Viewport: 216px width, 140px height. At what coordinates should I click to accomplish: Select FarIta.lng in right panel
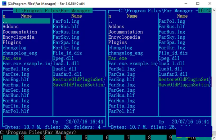[122, 106]
